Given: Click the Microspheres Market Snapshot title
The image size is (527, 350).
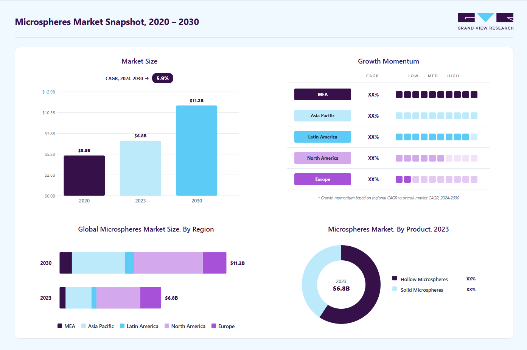Looking at the screenshot, I should click(x=107, y=22).
